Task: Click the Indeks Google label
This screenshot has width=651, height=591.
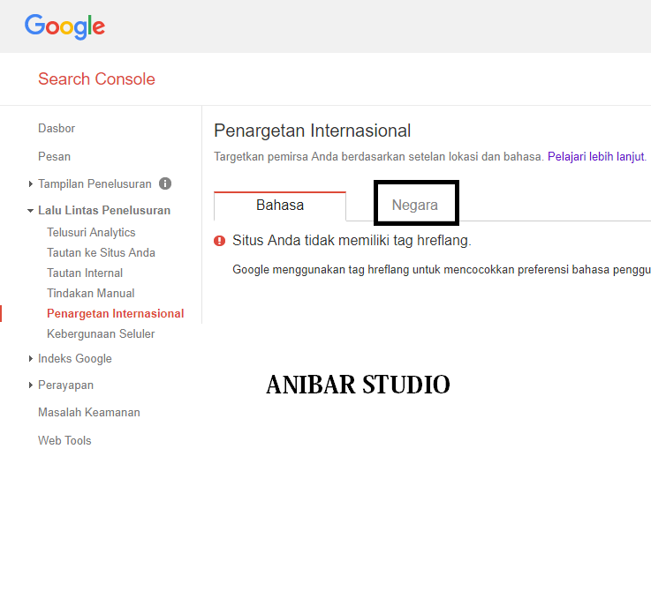Action: (75, 358)
